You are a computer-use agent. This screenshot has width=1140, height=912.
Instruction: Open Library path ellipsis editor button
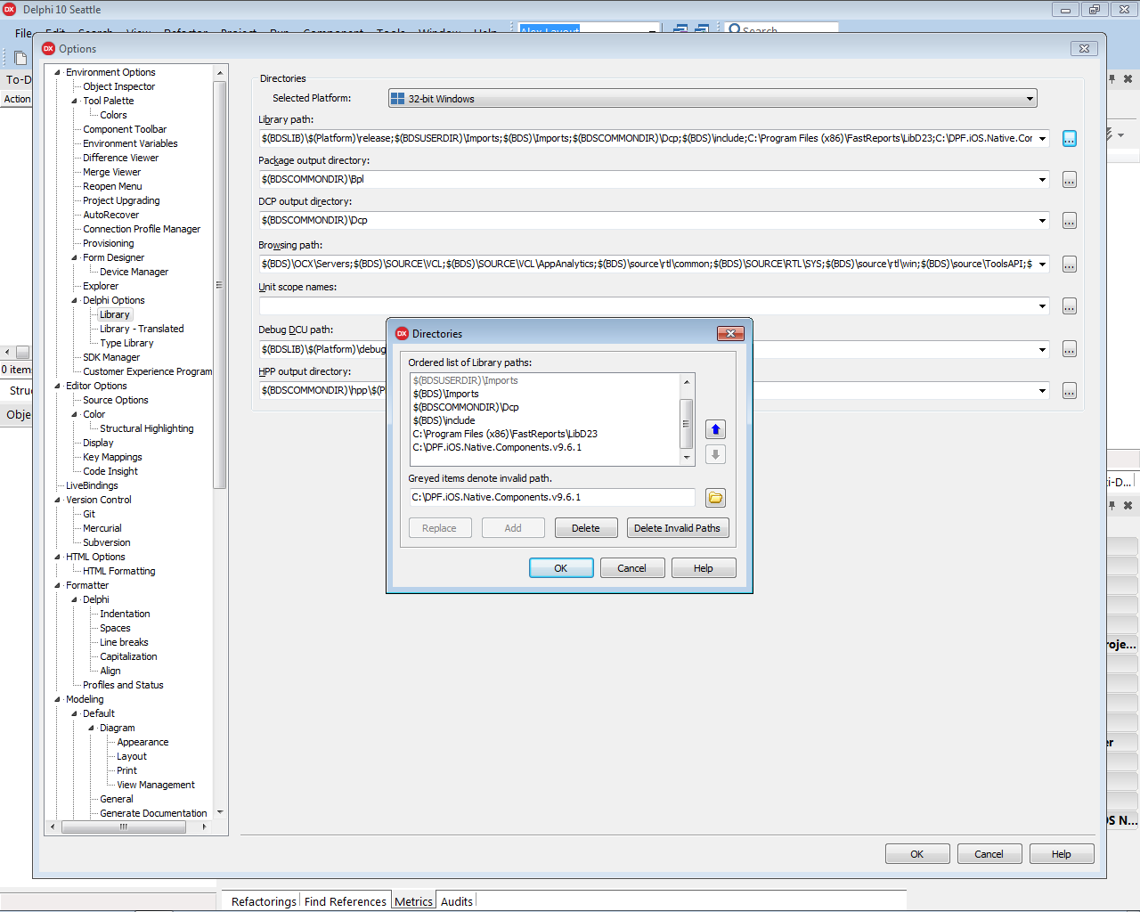1069,139
